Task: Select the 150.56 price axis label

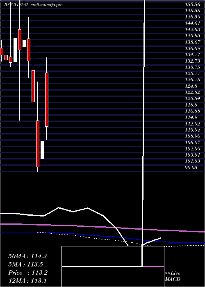Action: (193, 5)
